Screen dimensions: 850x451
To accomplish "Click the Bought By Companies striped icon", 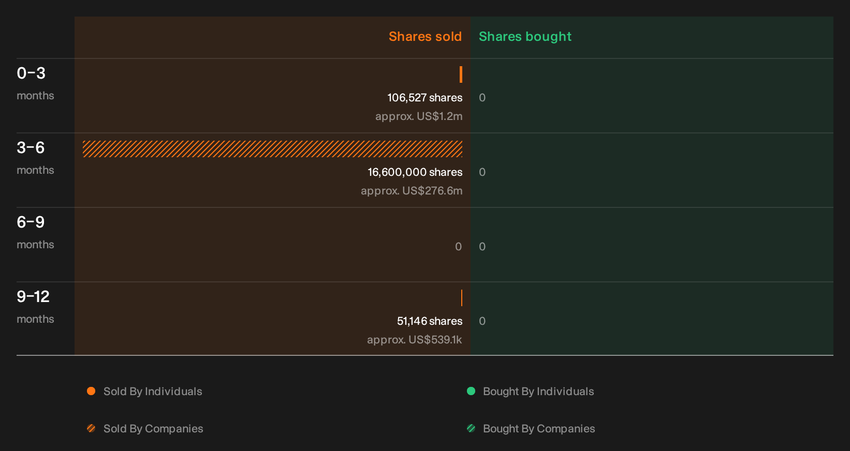I will (x=471, y=428).
